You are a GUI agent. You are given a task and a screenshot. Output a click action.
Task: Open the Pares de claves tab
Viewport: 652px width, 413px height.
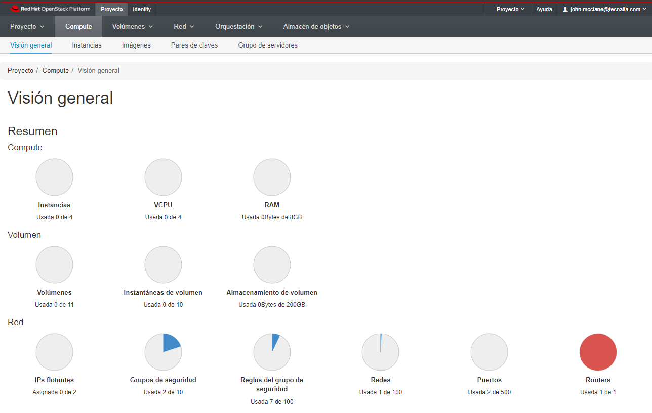pyautogui.click(x=194, y=45)
